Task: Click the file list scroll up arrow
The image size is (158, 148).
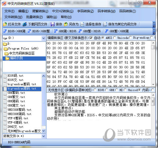Action: pos(44,76)
